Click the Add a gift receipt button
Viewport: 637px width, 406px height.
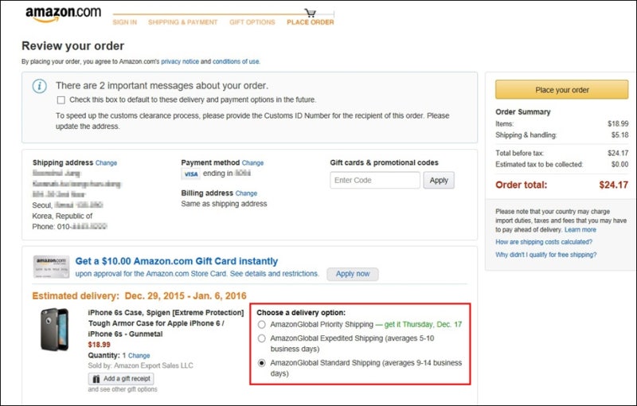pyautogui.click(x=121, y=379)
